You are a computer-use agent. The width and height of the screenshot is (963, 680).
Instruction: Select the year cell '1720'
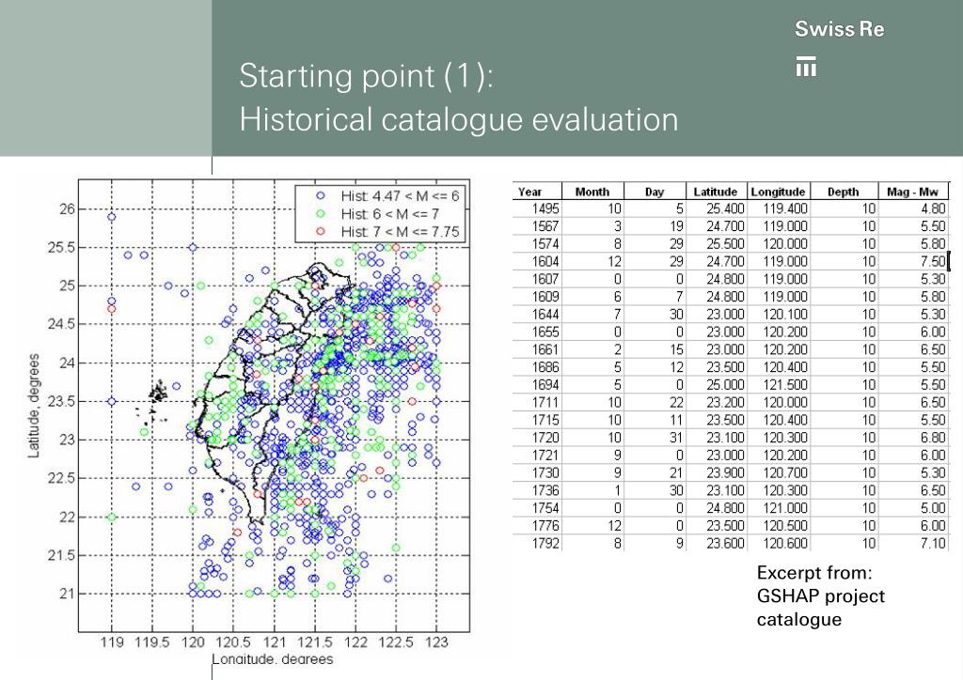click(x=545, y=438)
